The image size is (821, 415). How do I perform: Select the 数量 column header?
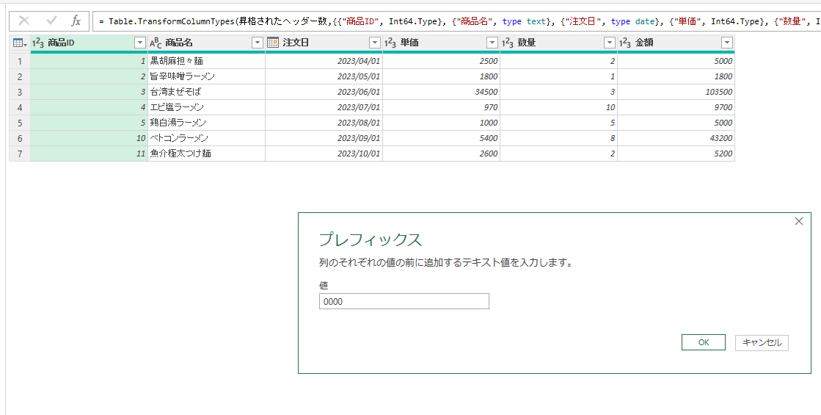coord(558,43)
